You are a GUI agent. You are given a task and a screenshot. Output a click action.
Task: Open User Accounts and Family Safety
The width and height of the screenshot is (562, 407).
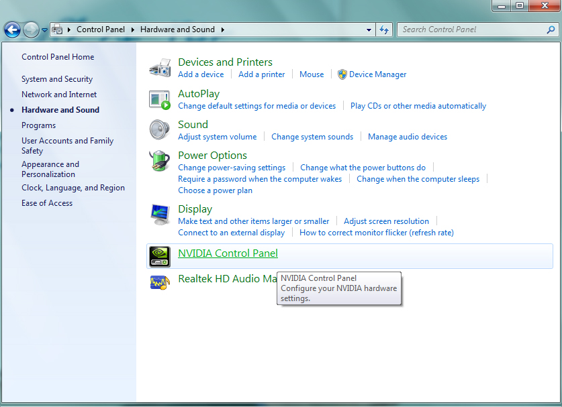(67, 146)
